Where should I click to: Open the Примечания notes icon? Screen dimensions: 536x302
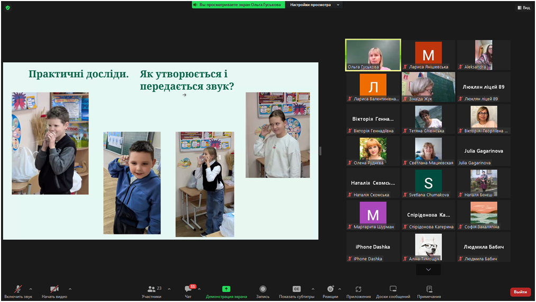click(x=429, y=289)
